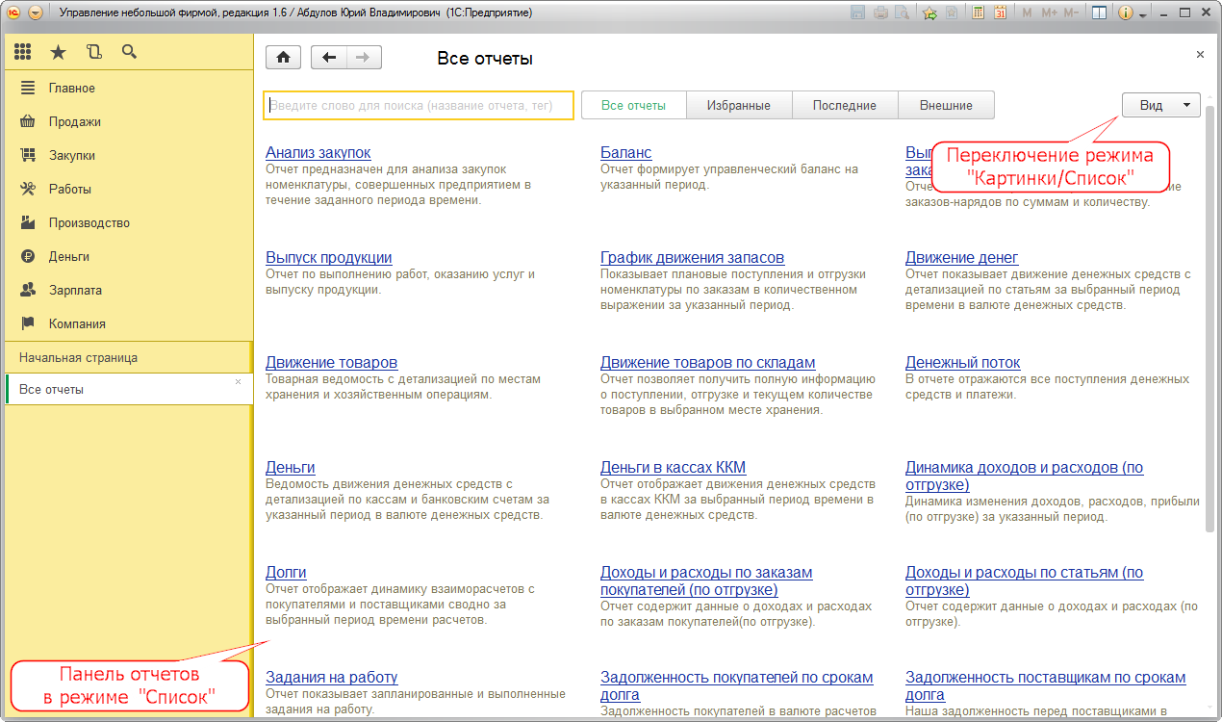Click the M+ memory add button
Viewport: 1222px width, 722px height.
[1050, 13]
